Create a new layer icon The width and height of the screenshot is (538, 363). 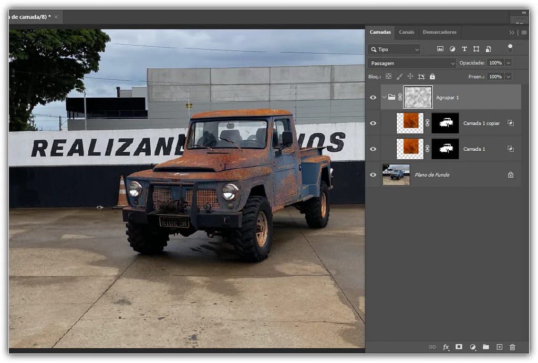[499, 347]
